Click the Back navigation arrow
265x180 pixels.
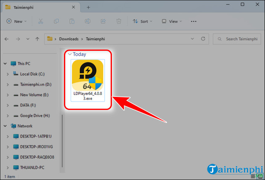[6, 39]
